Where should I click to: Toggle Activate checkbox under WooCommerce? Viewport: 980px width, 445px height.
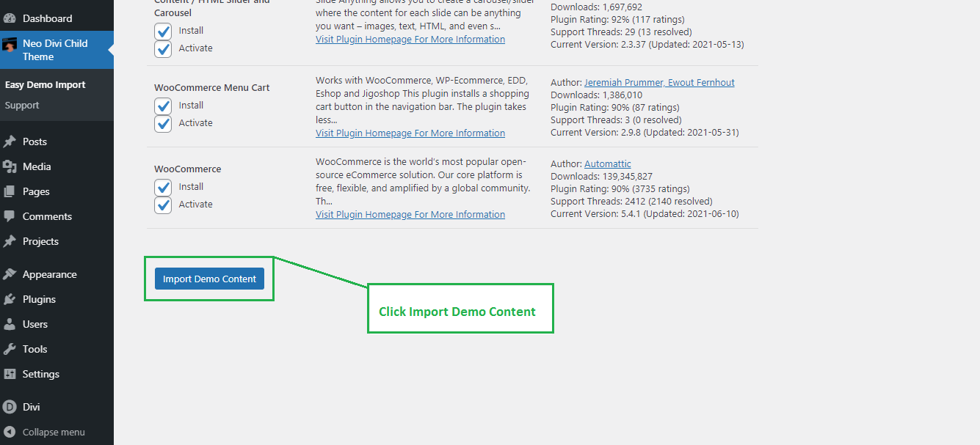click(x=163, y=205)
